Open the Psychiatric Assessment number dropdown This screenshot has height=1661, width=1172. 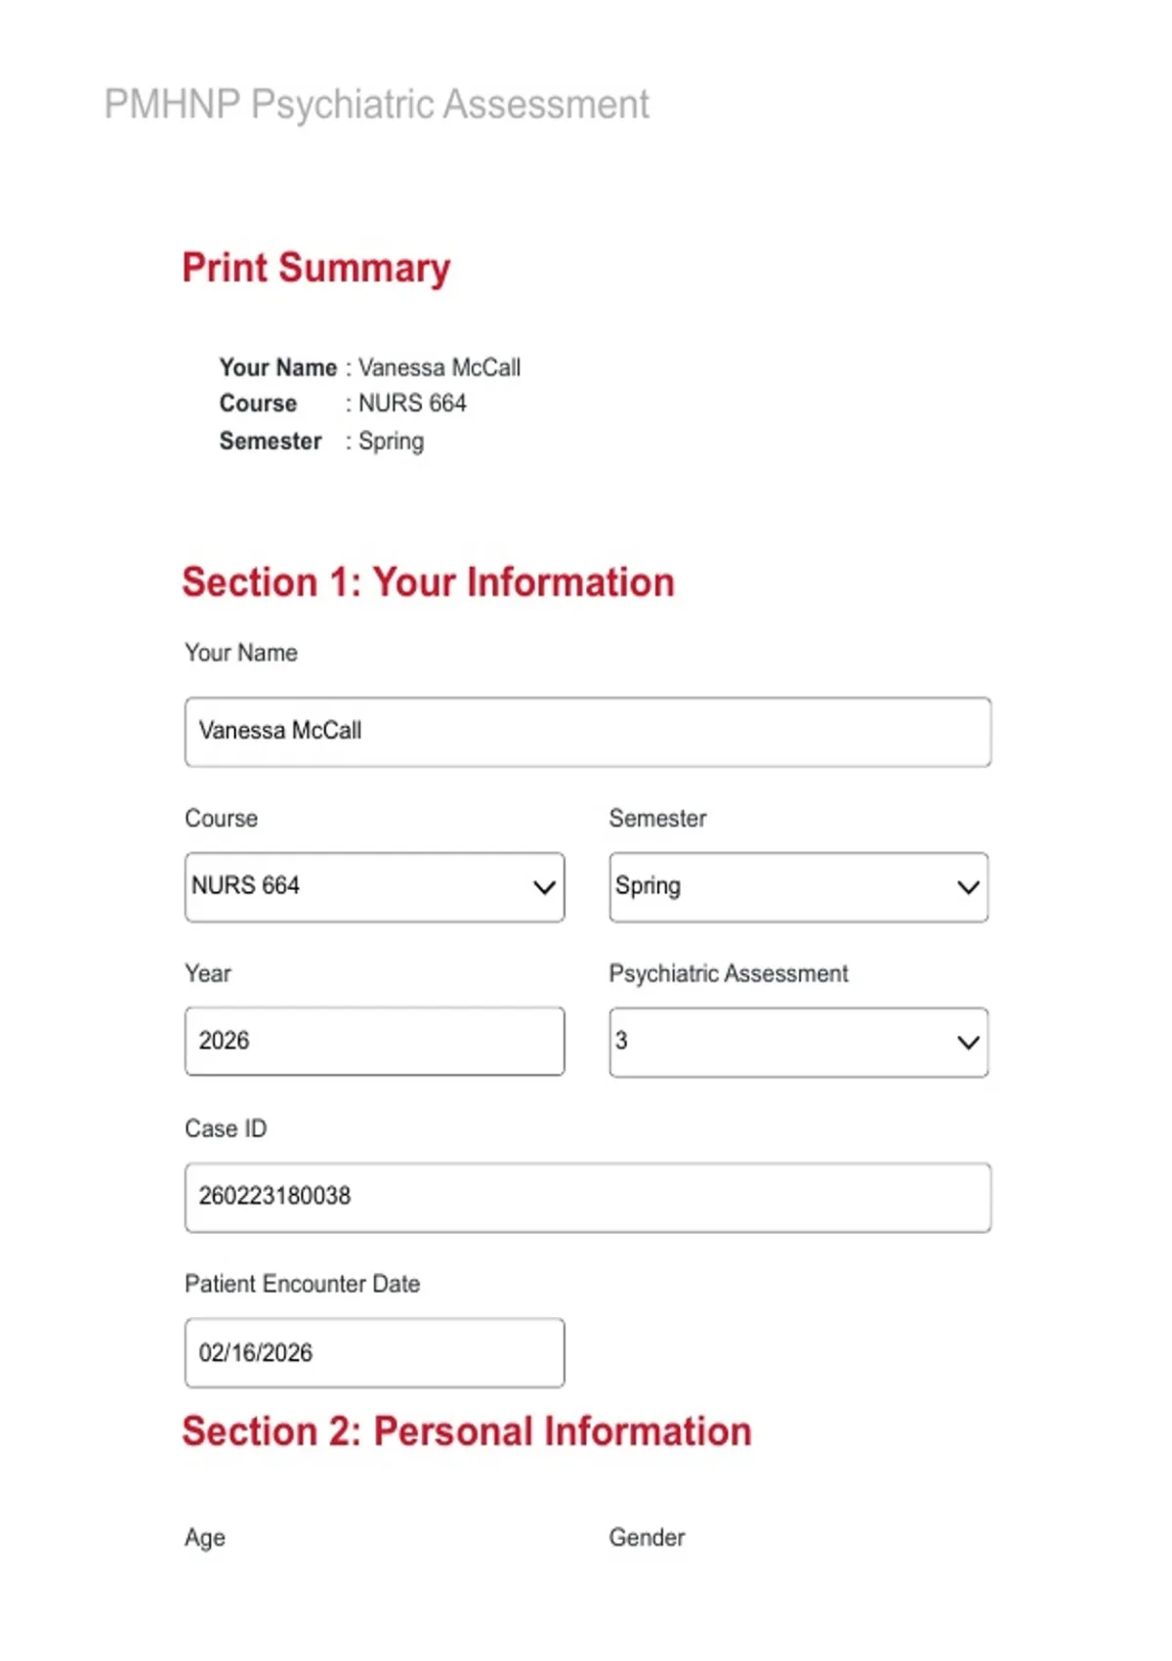click(x=799, y=1043)
